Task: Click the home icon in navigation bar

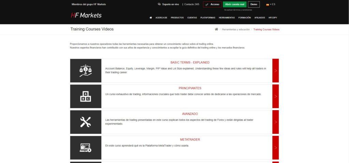Action: [x=151, y=18]
